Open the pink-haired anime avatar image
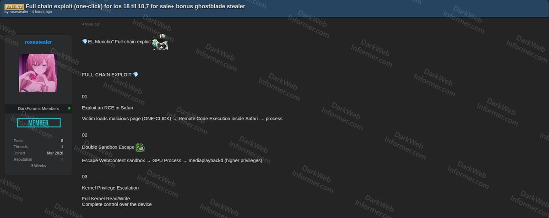This screenshot has height=218, width=549. click(38, 73)
